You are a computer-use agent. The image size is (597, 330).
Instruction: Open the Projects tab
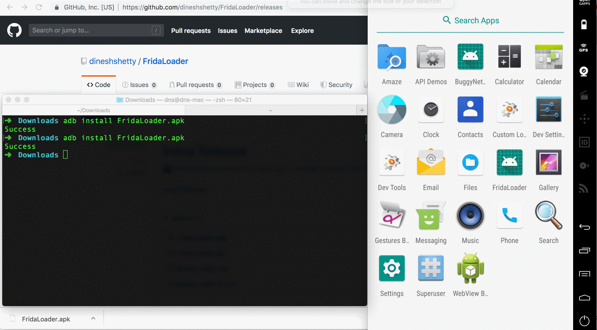point(255,85)
